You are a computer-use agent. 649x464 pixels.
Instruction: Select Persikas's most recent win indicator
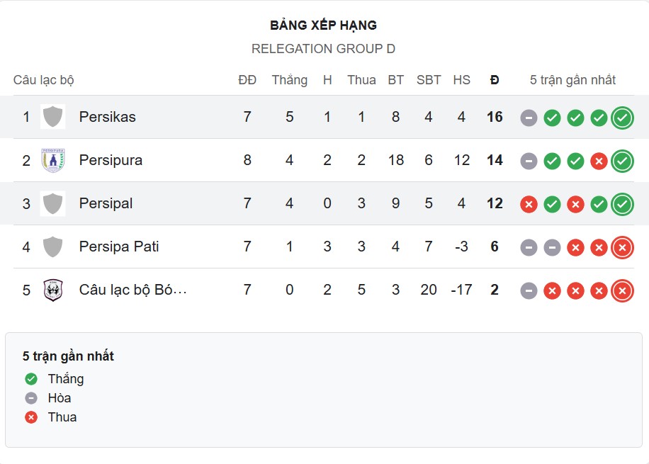pyautogui.click(x=622, y=118)
